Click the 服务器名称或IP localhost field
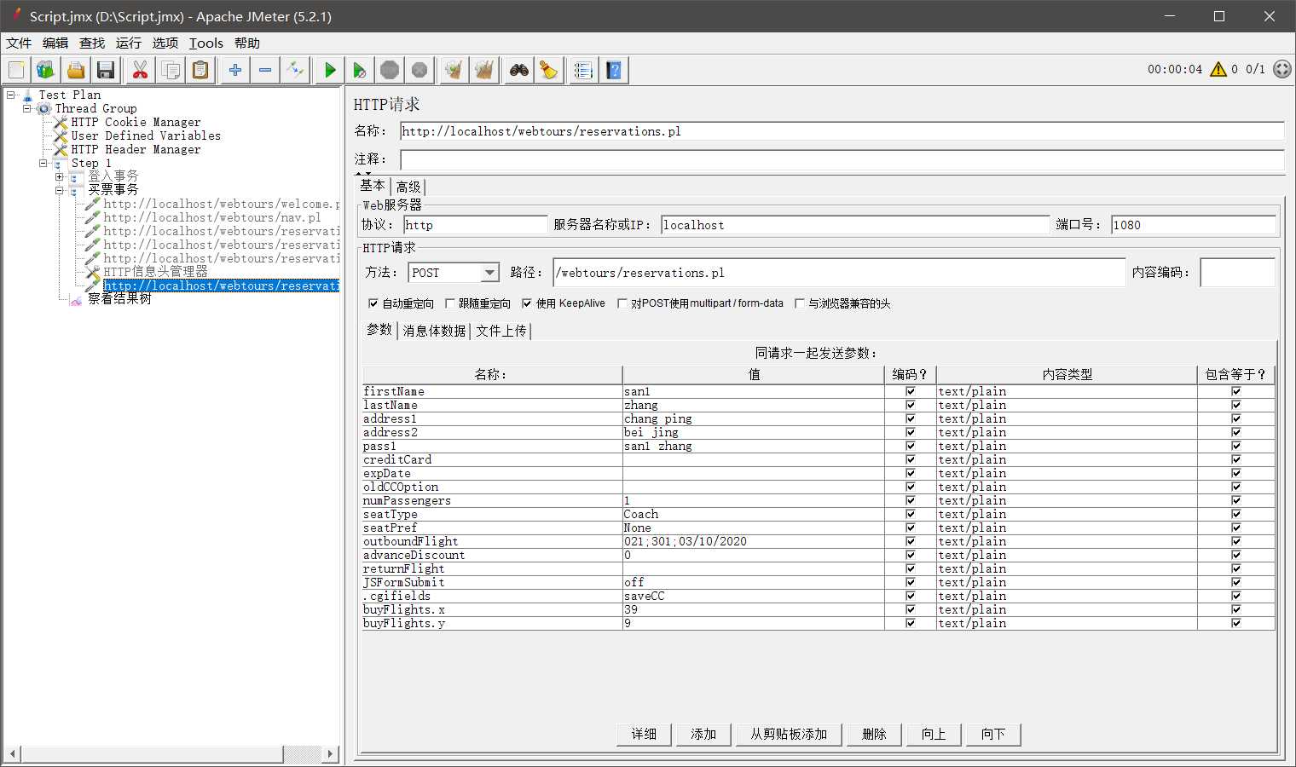The width and height of the screenshot is (1296, 767). click(855, 225)
